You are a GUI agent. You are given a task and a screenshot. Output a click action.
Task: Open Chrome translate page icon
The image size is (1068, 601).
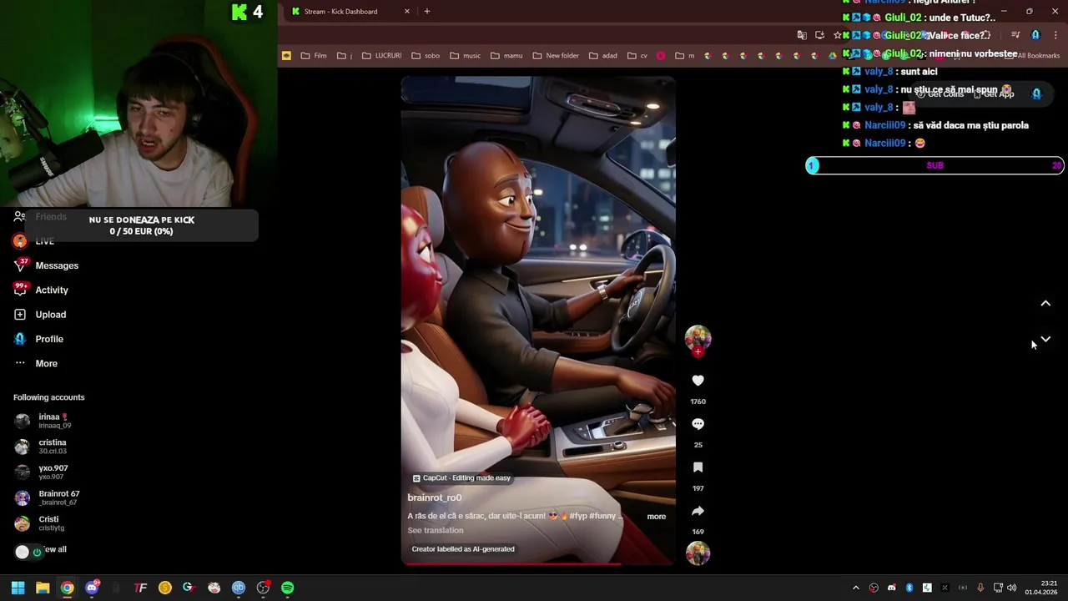802,35
